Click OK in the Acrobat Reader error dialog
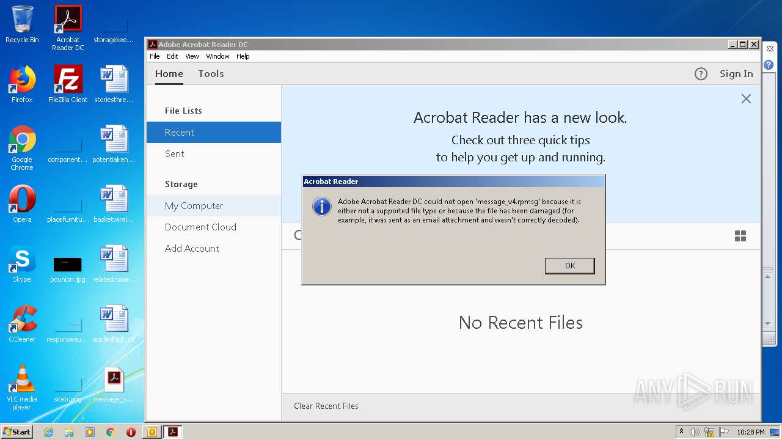 569,265
